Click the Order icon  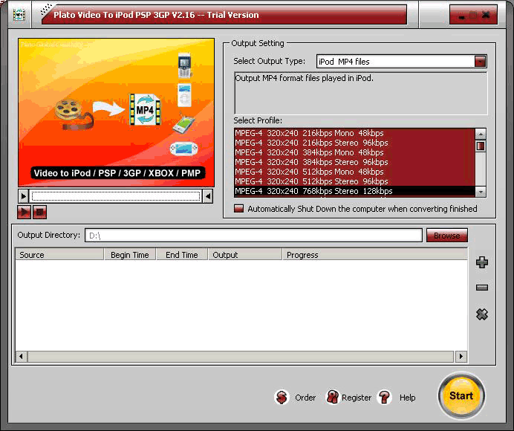[282, 398]
